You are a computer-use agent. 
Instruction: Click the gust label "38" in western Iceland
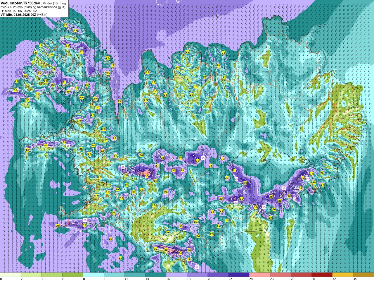[x=126, y=175]
